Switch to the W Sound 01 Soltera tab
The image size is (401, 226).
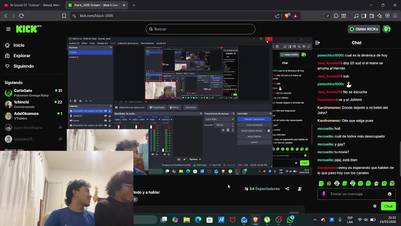click(32, 5)
